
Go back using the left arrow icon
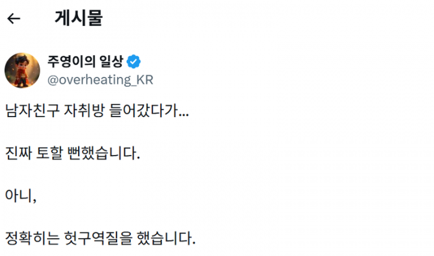click(14, 19)
